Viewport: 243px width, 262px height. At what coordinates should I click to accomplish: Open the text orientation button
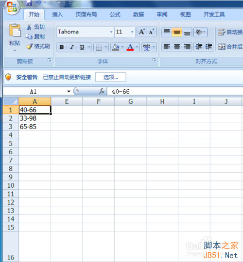pyautogui.click(x=200, y=32)
